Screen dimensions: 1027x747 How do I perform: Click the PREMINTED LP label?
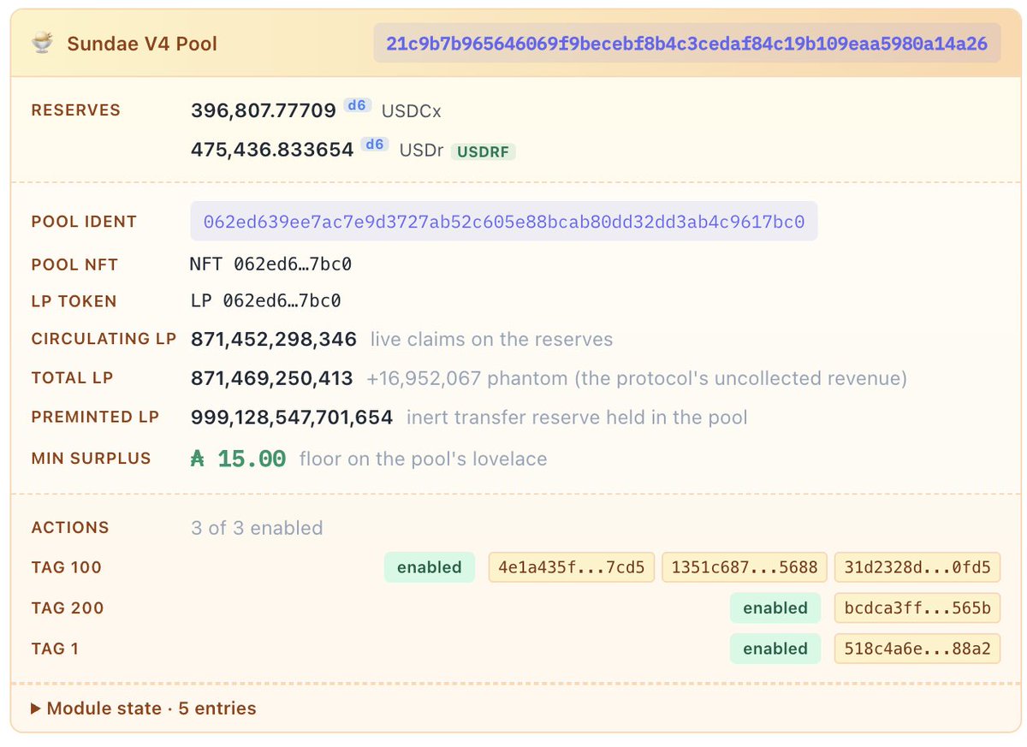point(94,418)
